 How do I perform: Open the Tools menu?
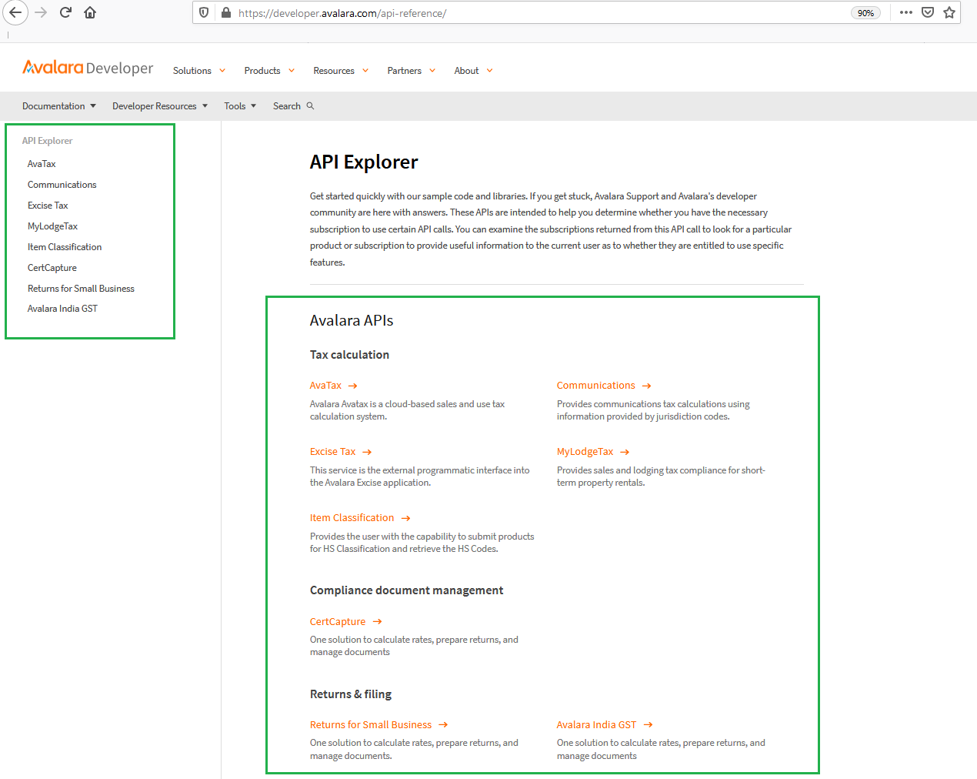coord(239,106)
